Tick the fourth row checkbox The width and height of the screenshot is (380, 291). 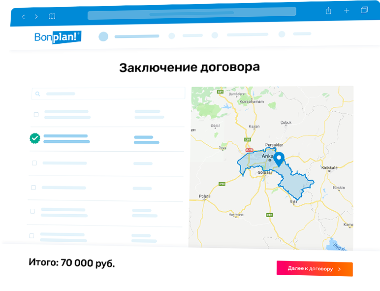33,187
